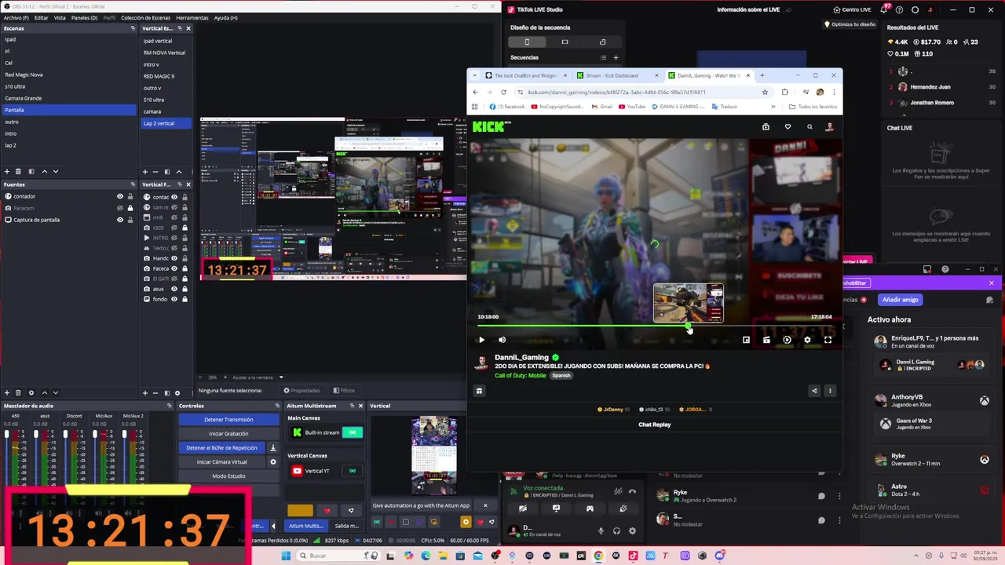Delete selected source in the Fuentes panel
The width and height of the screenshot is (1005, 565).
pyautogui.click(x=19, y=392)
